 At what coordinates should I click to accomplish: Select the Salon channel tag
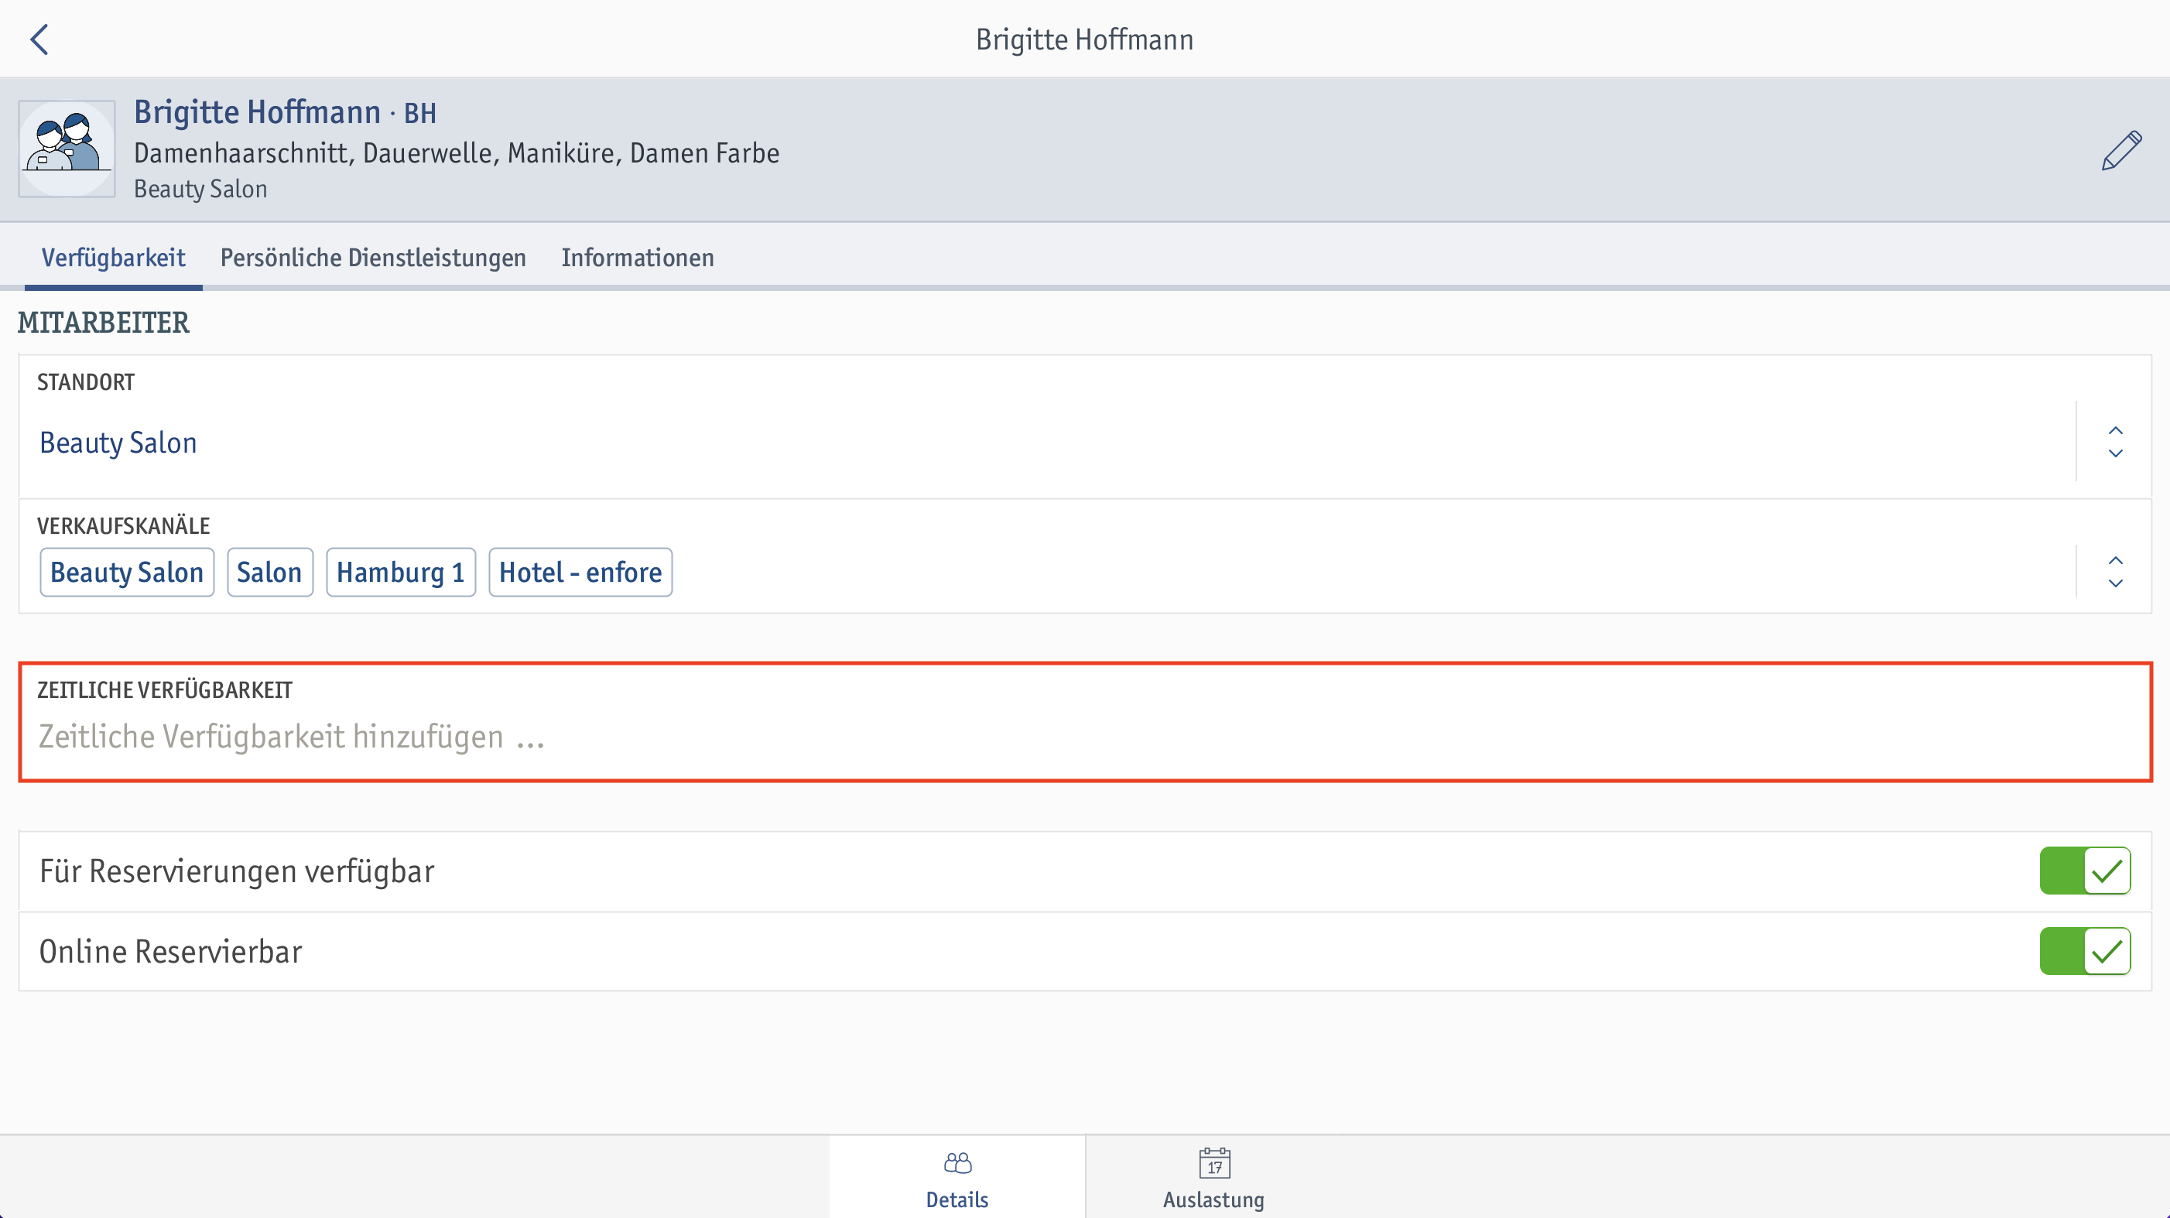click(x=269, y=573)
